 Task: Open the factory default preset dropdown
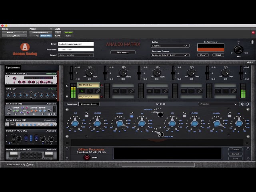[x=41, y=32]
